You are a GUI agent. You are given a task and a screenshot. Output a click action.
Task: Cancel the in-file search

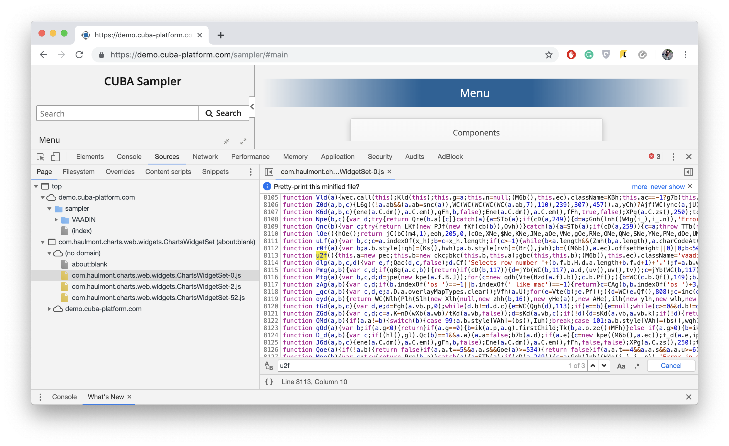[671, 366]
